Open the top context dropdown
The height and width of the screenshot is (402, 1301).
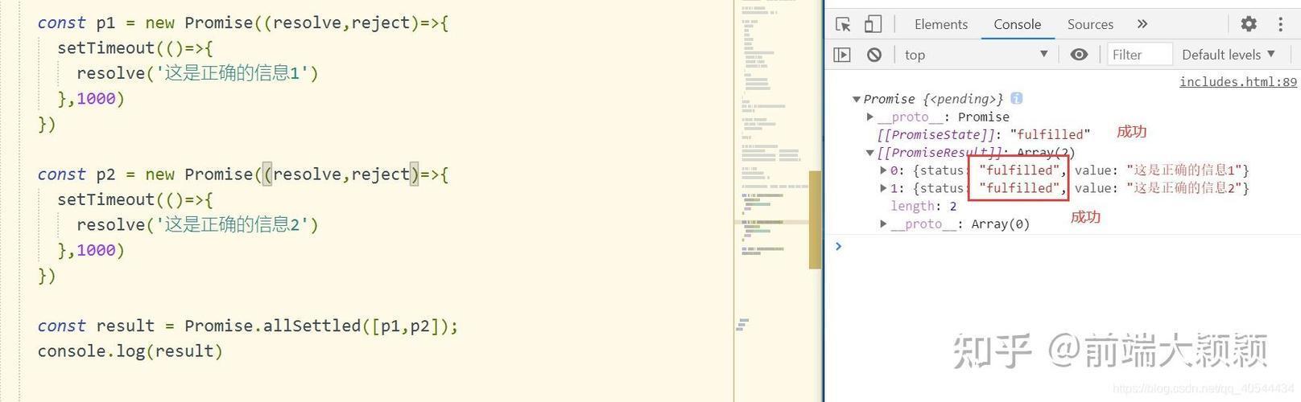[976, 55]
